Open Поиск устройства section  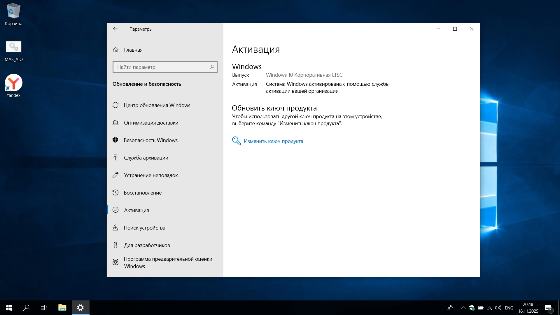[144, 228]
